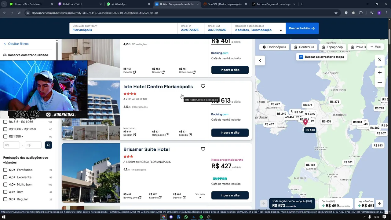Check the 4,0+ Muito bom rating filter

tap(5, 185)
